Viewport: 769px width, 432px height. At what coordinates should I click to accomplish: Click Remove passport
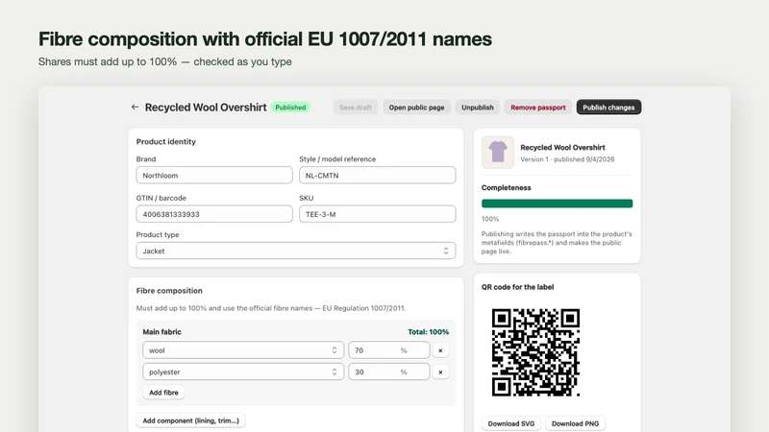pos(538,108)
